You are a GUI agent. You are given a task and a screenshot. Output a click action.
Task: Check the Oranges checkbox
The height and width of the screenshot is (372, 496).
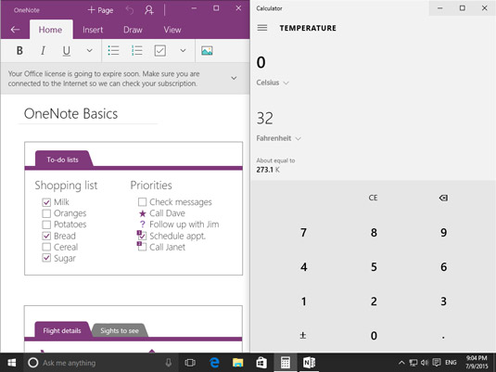click(46, 213)
